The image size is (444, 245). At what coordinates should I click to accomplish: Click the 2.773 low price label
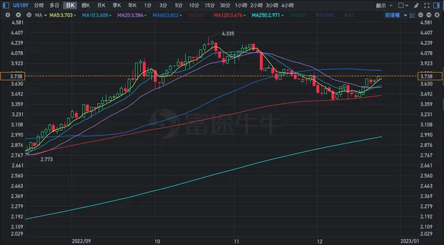coord(46,159)
